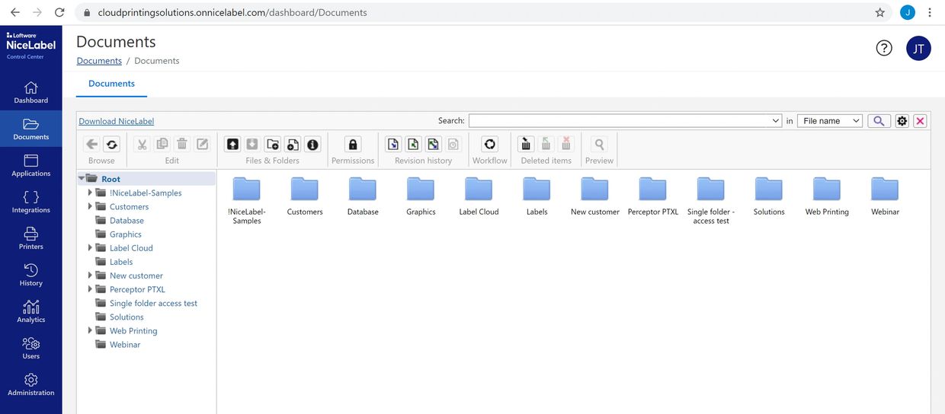Clear search with the red X icon
This screenshot has height=414, width=945.
coord(920,121)
